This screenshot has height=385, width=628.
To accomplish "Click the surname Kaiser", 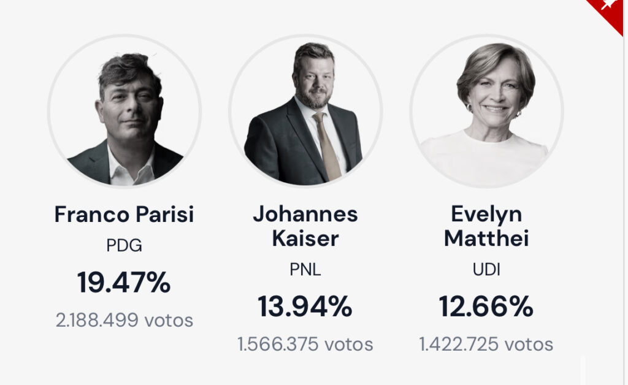I will click(x=305, y=238).
